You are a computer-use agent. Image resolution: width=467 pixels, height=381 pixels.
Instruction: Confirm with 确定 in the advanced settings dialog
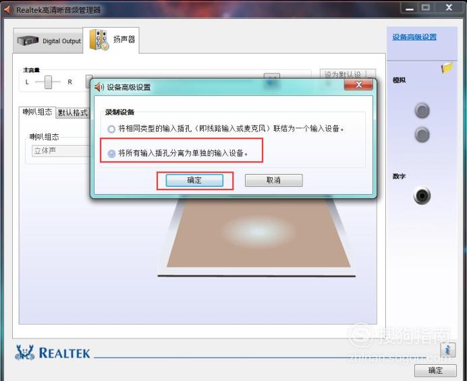coord(194,180)
